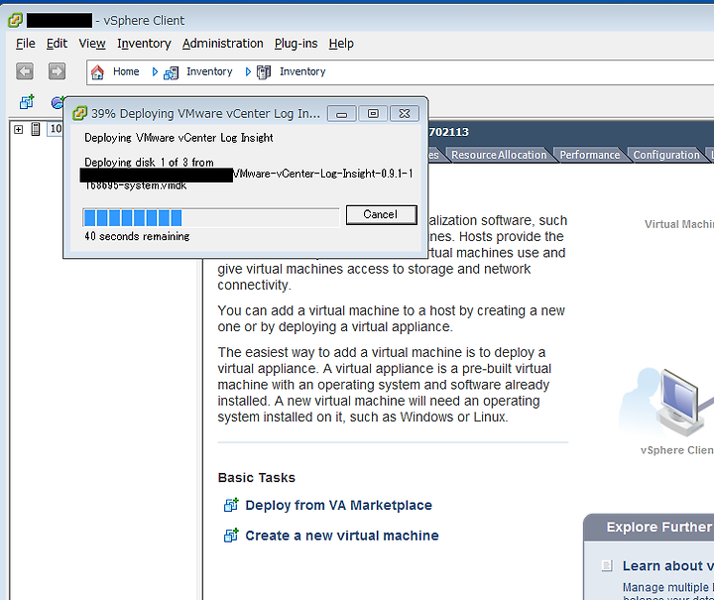Click the Deploy from VA Marketplace icon
Viewport: 714px width, 600px height.
click(x=231, y=505)
